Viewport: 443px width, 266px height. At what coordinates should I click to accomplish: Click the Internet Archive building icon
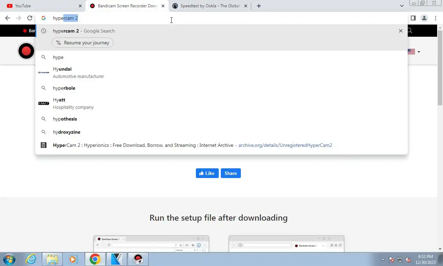44,145
